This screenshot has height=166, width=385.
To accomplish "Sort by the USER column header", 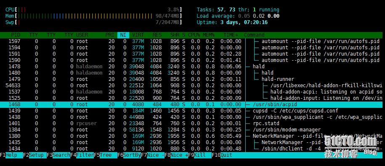I will 82,35.
